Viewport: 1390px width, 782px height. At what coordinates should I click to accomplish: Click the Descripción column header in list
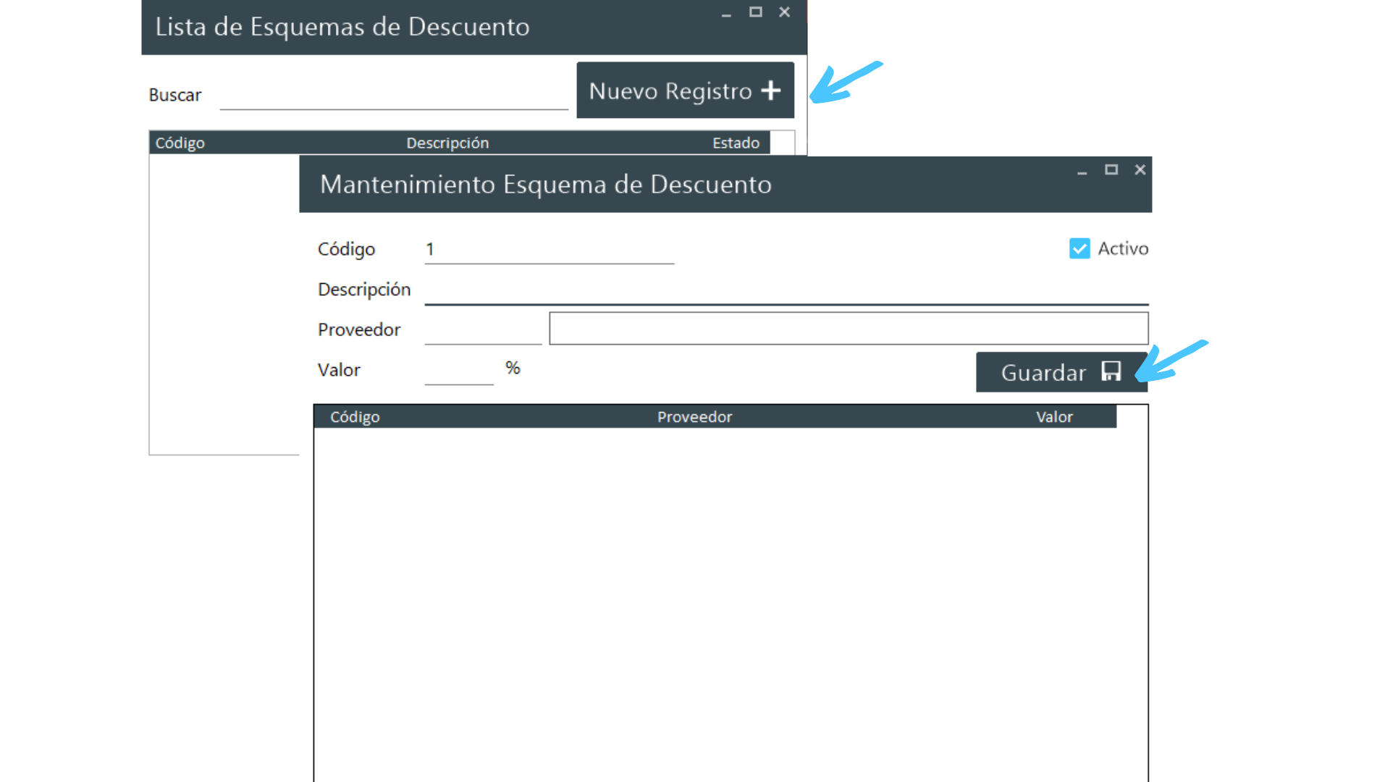pyautogui.click(x=447, y=143)
